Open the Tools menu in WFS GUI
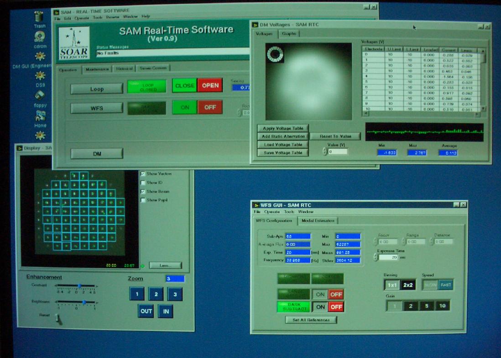Image resolution: width=501 pixels, height=358 pixels. tap(289, 212)
